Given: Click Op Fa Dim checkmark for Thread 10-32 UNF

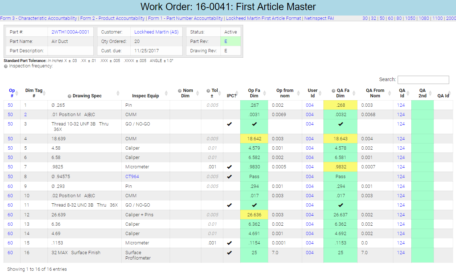Looking at the screenshot, I should 254,124.
